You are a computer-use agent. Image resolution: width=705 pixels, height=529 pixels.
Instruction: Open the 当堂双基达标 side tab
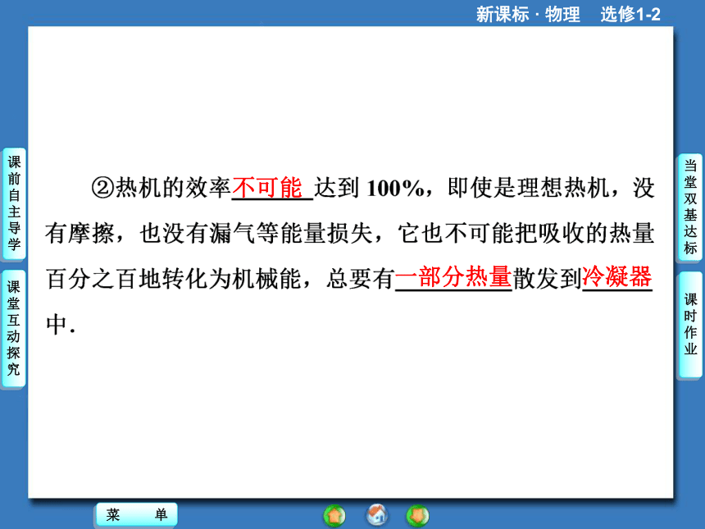click(x=690, y=207)
